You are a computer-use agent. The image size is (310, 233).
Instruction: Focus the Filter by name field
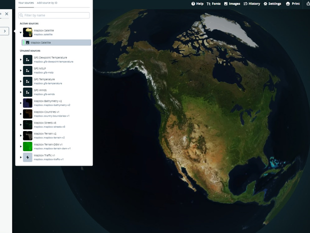(x=54, y=15)
